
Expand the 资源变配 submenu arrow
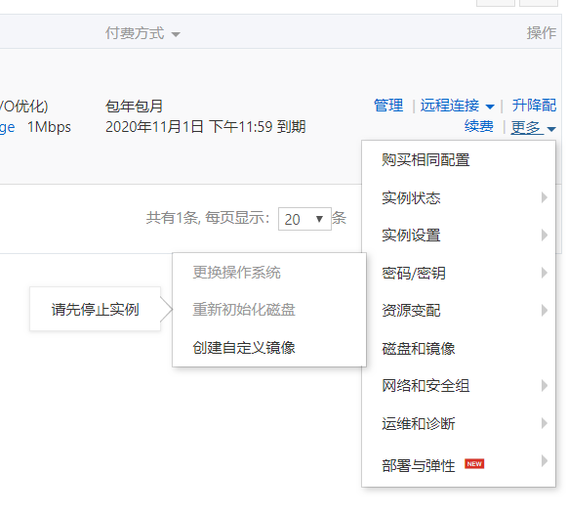[x=544, y=311]
